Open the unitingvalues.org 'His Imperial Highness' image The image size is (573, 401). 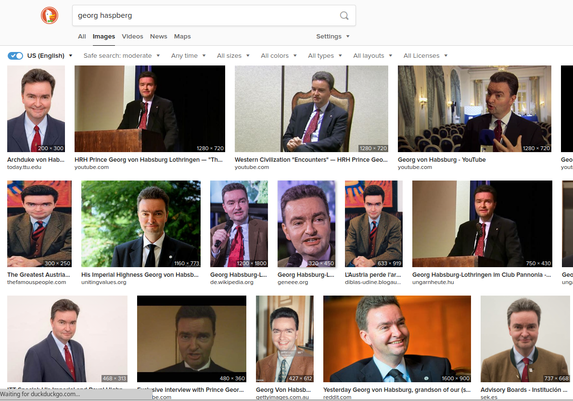click(x=140, y=224)
